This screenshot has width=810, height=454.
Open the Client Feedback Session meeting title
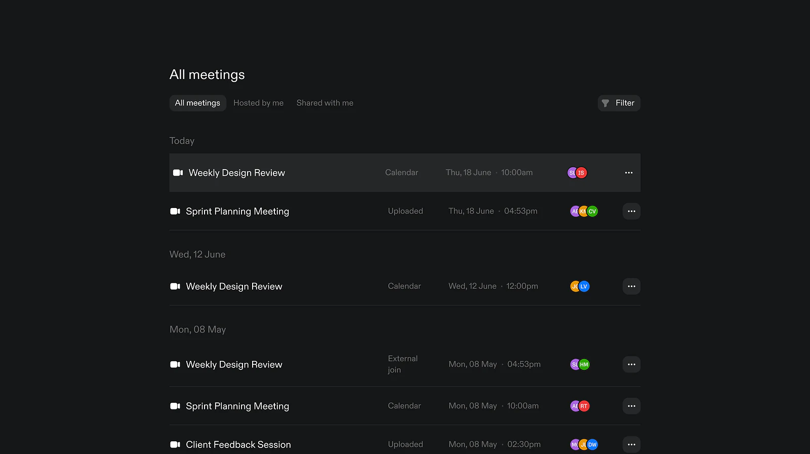(238, 444)
